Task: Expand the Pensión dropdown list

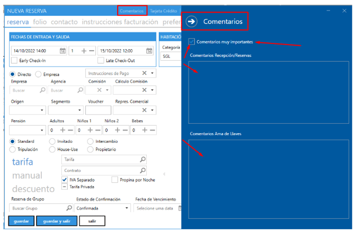Action: coord(42,130)
